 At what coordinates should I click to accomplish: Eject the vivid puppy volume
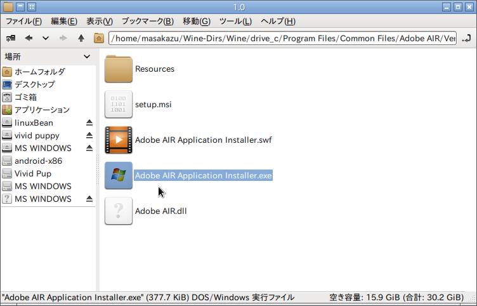tap(89, 135)
